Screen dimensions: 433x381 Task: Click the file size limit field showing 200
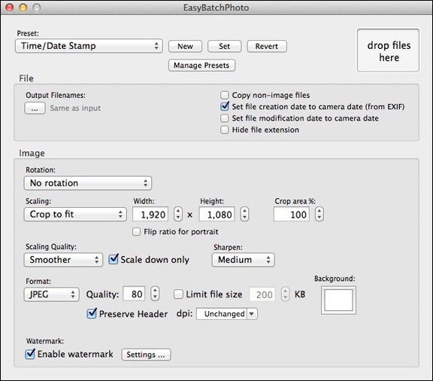click(x=262, y=294)
